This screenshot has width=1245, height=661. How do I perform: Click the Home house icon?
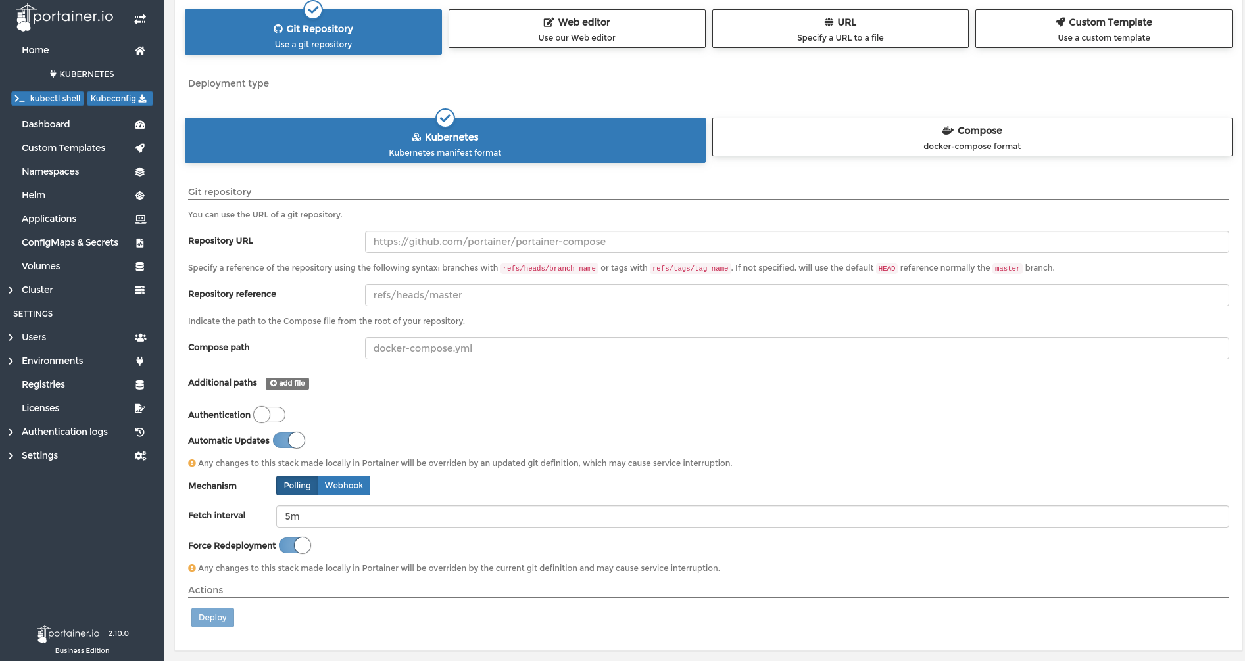coord(139,51)
